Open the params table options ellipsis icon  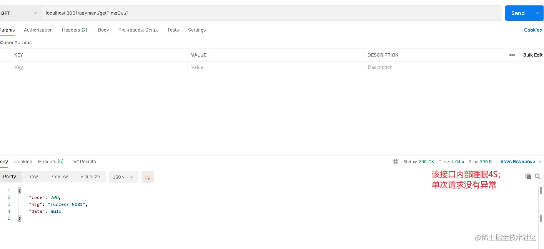click(512, 55)
